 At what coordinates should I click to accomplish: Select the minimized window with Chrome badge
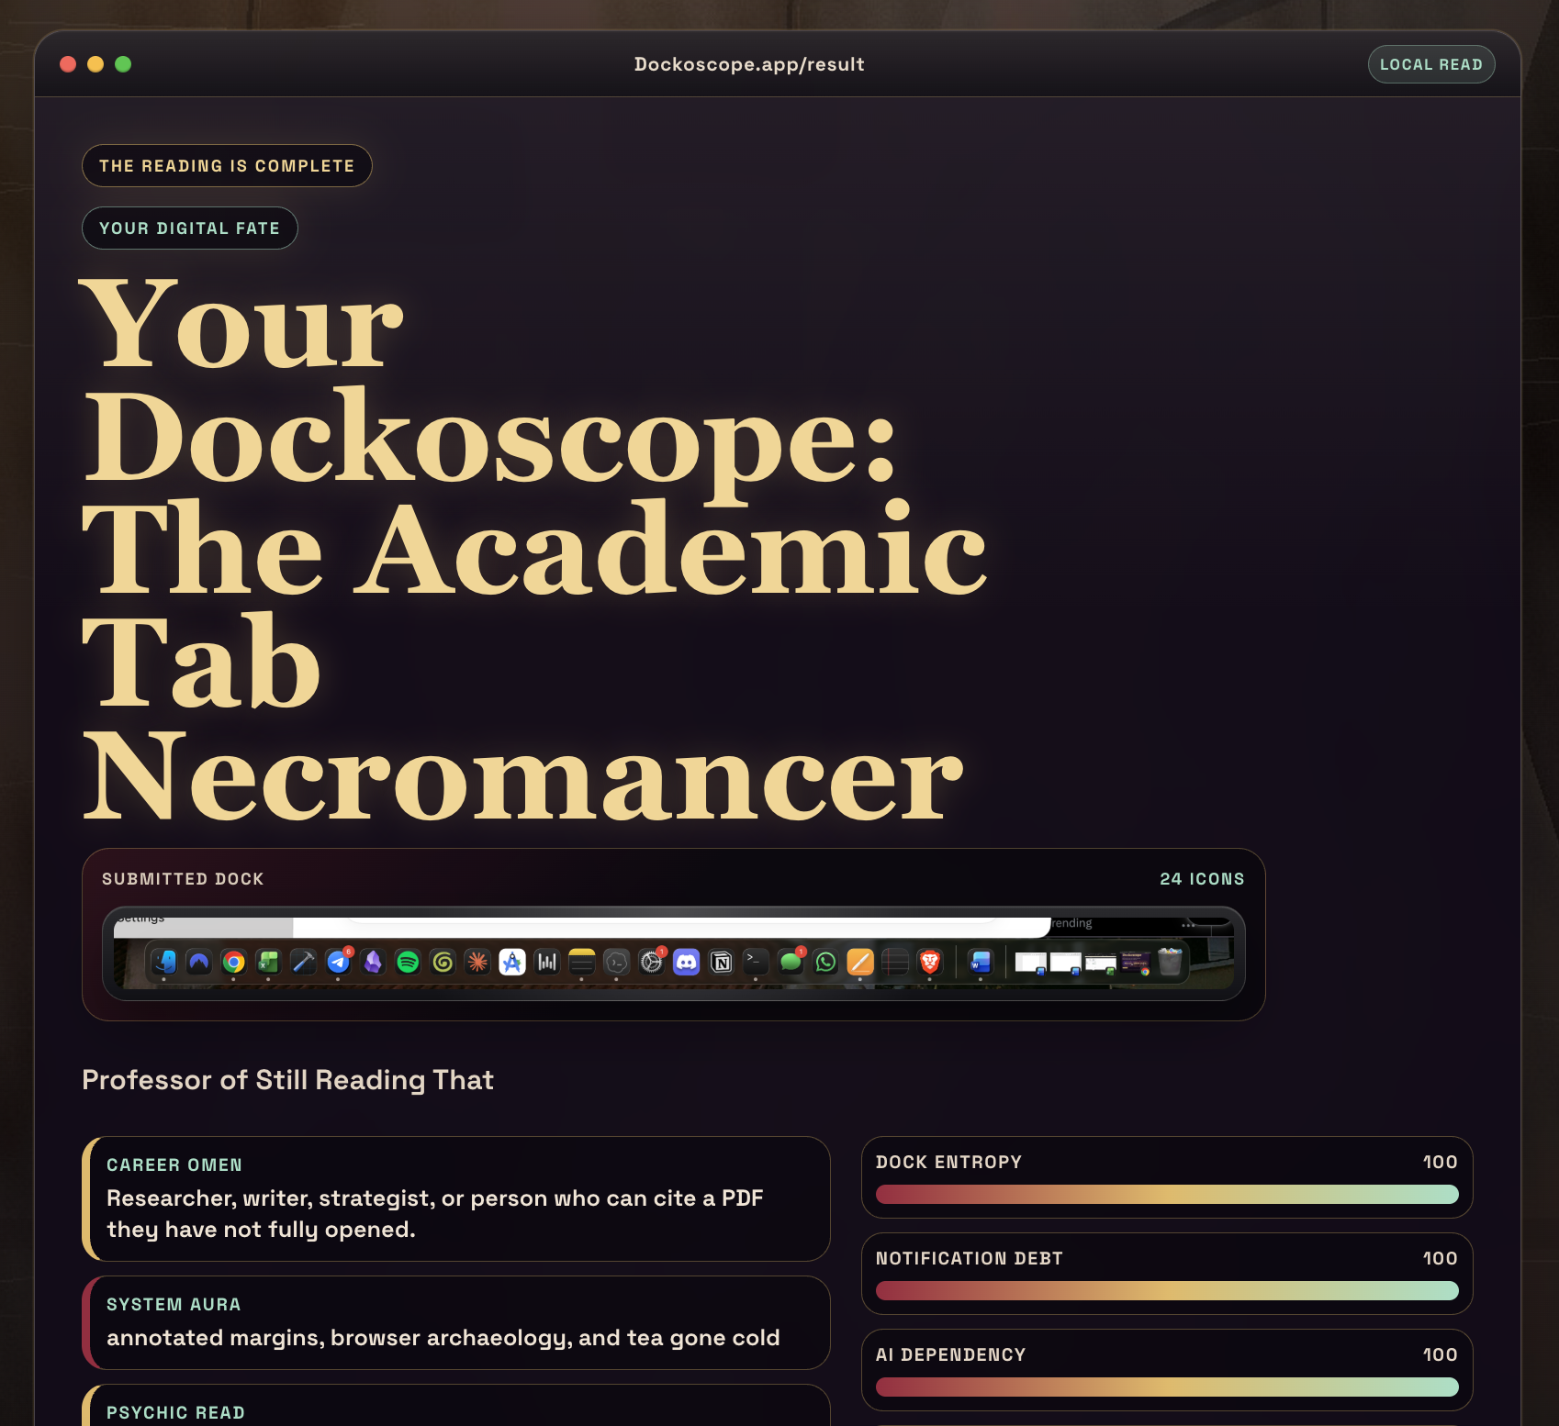[x=1136, y=963]
